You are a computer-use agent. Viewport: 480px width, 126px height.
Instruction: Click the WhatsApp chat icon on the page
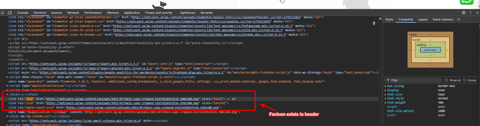point(467,1)
